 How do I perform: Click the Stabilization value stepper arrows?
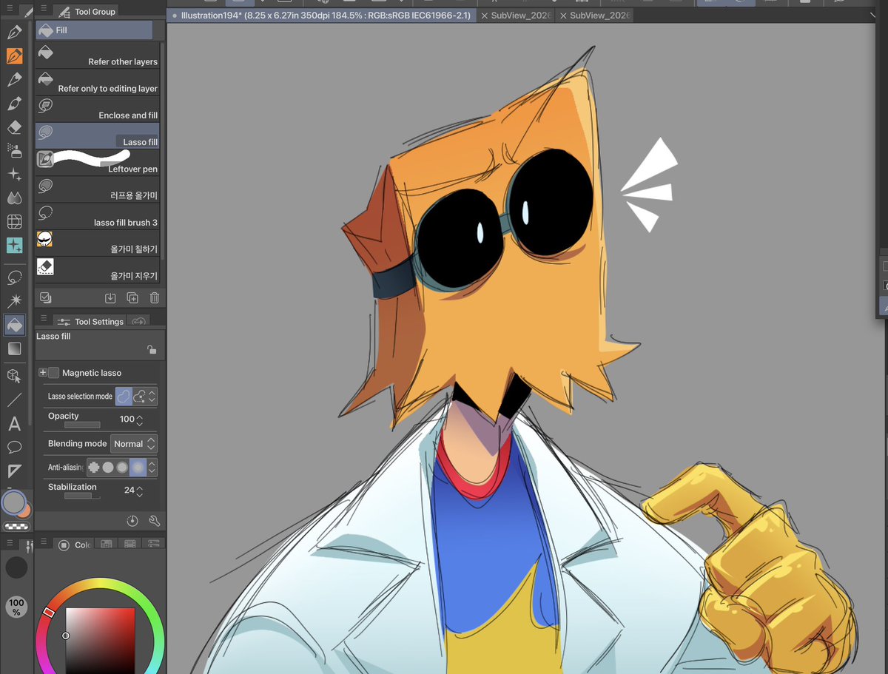point(140,491)
